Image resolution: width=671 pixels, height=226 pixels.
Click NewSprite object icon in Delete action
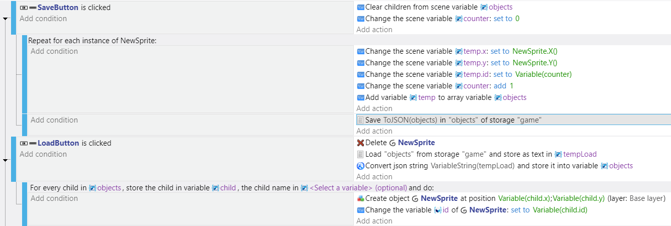(393, 143)
